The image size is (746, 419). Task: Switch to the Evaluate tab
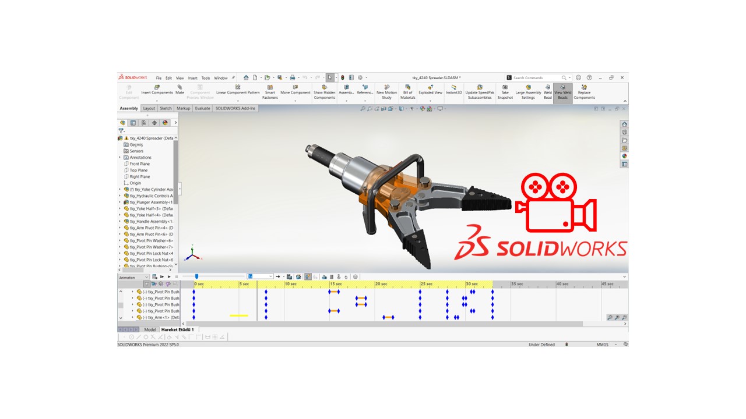(203, 108)
